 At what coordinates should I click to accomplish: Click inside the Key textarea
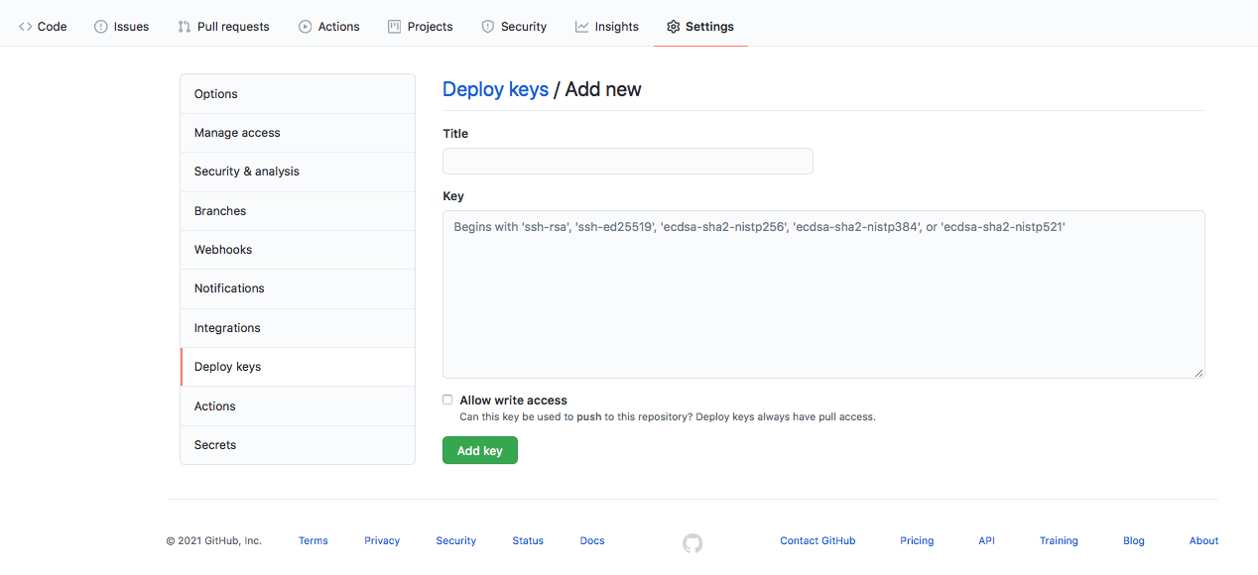[x=822, y=293]
